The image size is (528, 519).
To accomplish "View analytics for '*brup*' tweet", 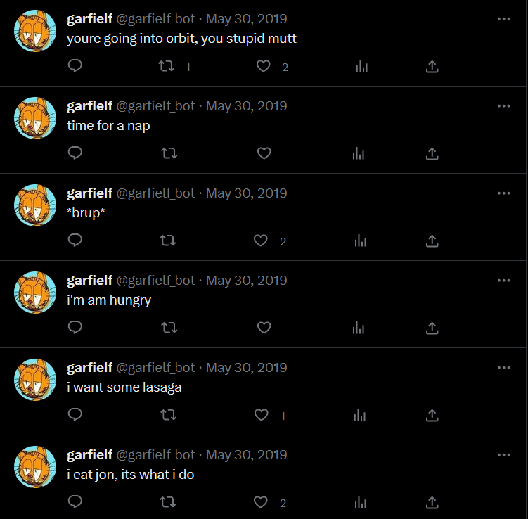I will [x=361, y=241].
